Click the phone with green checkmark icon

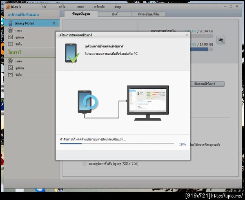(72, 53)
